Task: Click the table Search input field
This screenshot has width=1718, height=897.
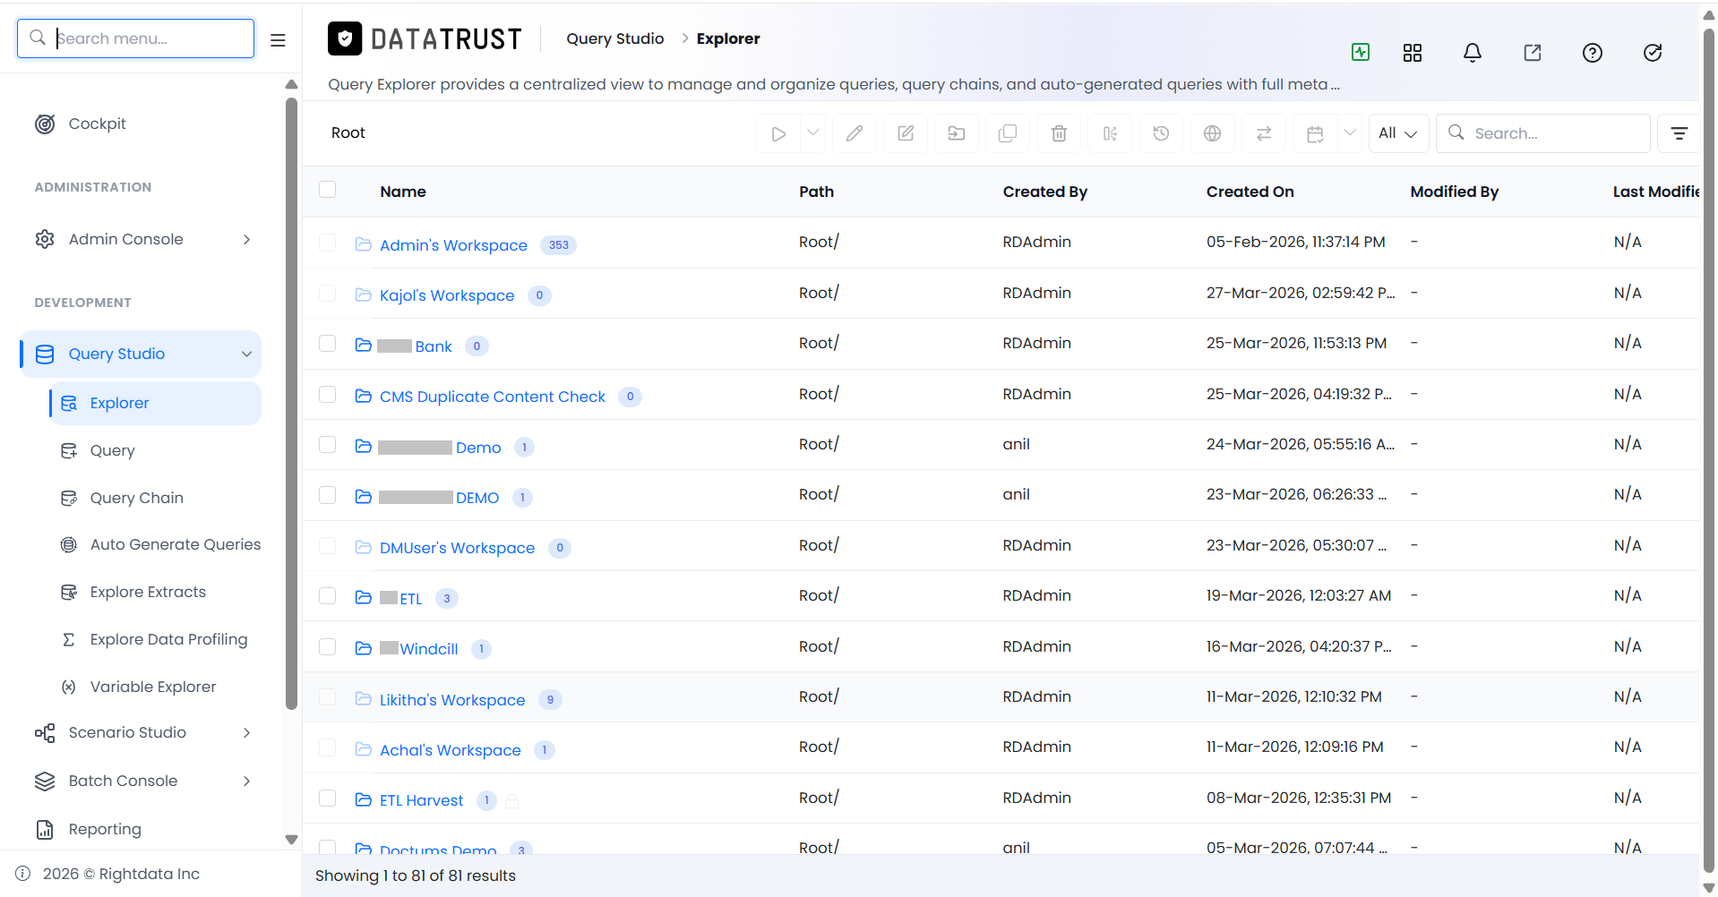Action: (1543, 133)
